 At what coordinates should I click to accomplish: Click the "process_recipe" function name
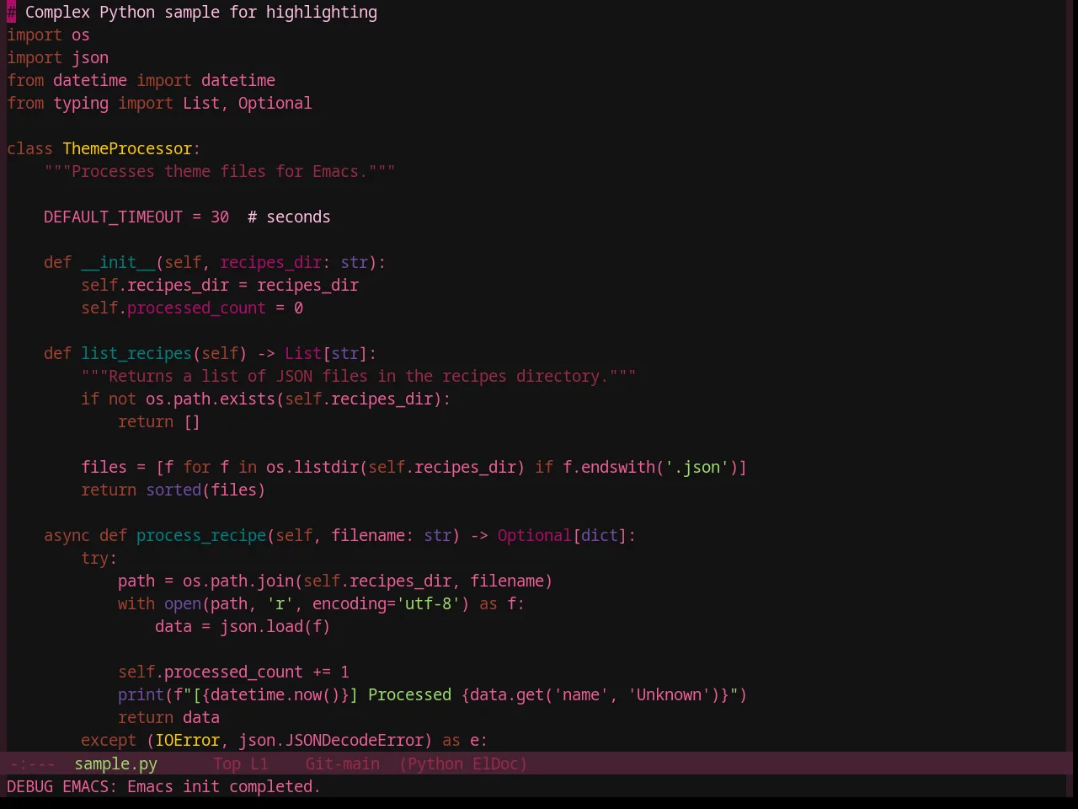tap(201, 535)
